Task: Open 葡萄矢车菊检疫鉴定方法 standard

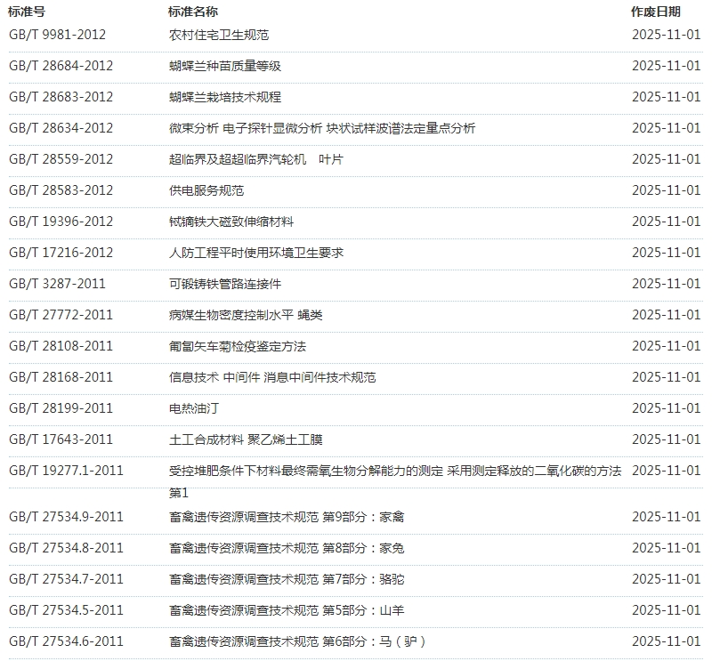Action: coord(238,346)
